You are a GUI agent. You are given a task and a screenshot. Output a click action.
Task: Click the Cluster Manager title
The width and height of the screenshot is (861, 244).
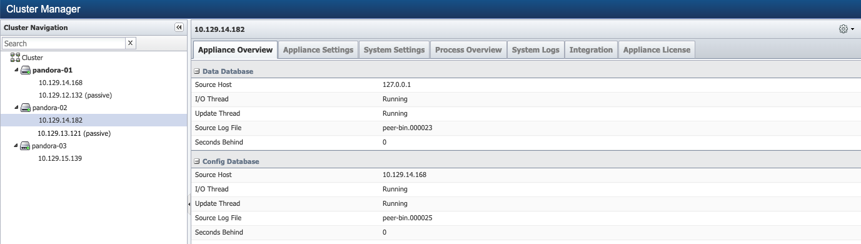pyautogui.click(x=43, y=9)
